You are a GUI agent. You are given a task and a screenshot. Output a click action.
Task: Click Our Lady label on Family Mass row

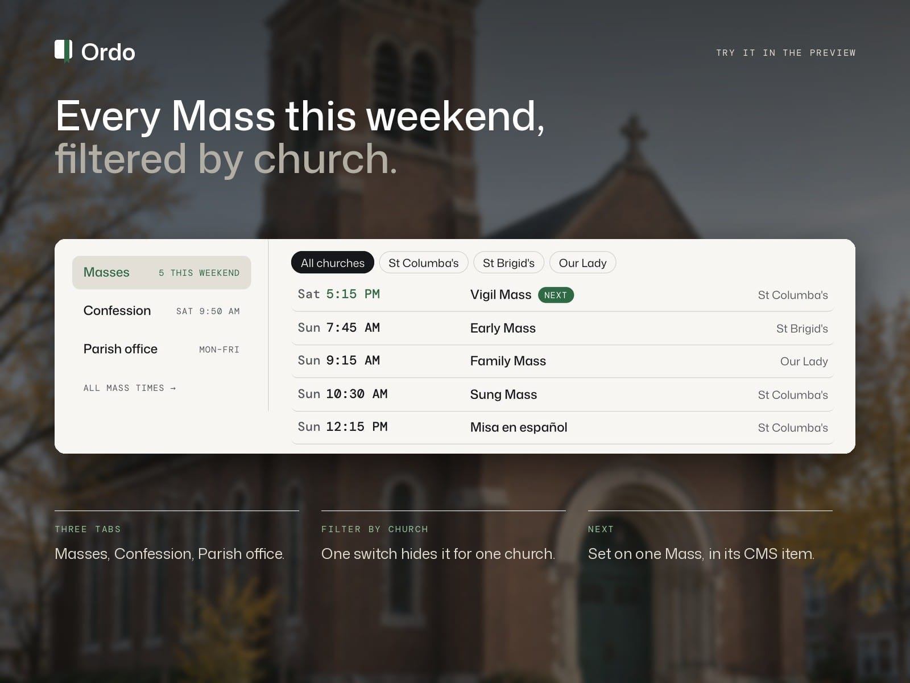[804, 361]
